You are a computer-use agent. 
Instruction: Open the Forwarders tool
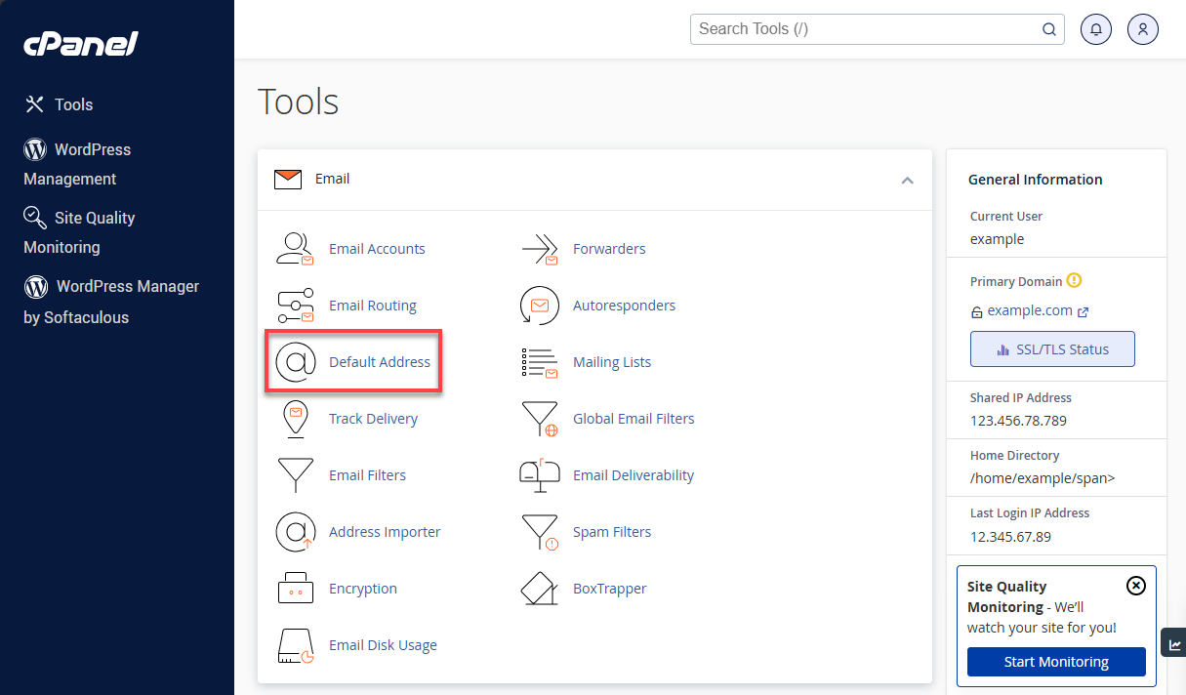608,248
